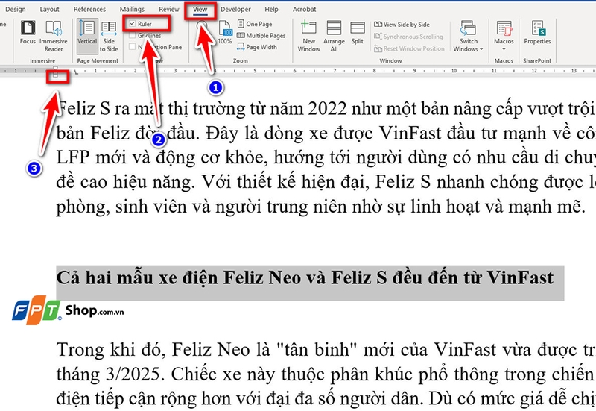Open Switch Windows dropdown
The width and height of the screenshot is (596, 411).
pyautogui.click(x=469, y=37)
